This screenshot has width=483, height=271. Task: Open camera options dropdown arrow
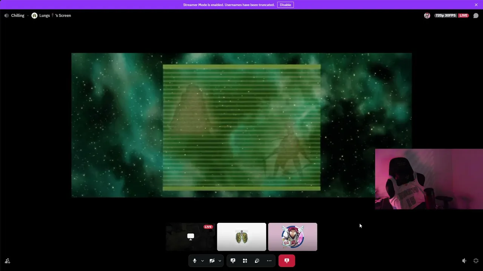coord(220,261)
